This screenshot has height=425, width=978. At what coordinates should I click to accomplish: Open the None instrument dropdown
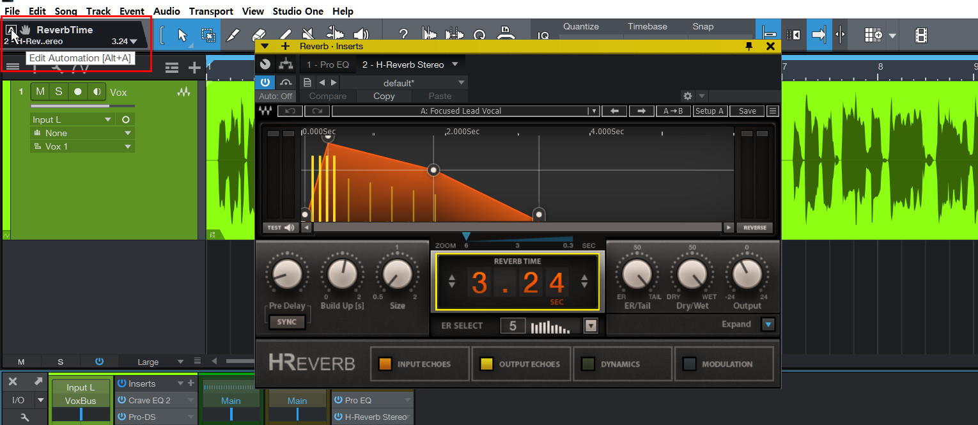point(128,133)
